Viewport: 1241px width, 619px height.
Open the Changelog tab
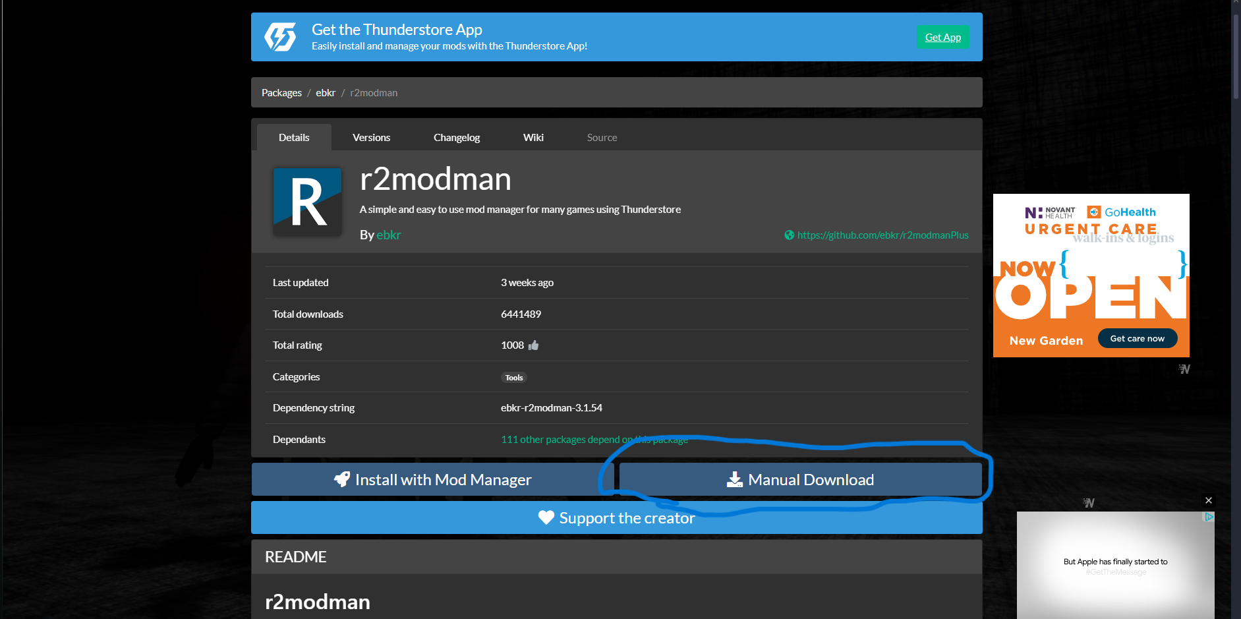(x=457, y=137)
